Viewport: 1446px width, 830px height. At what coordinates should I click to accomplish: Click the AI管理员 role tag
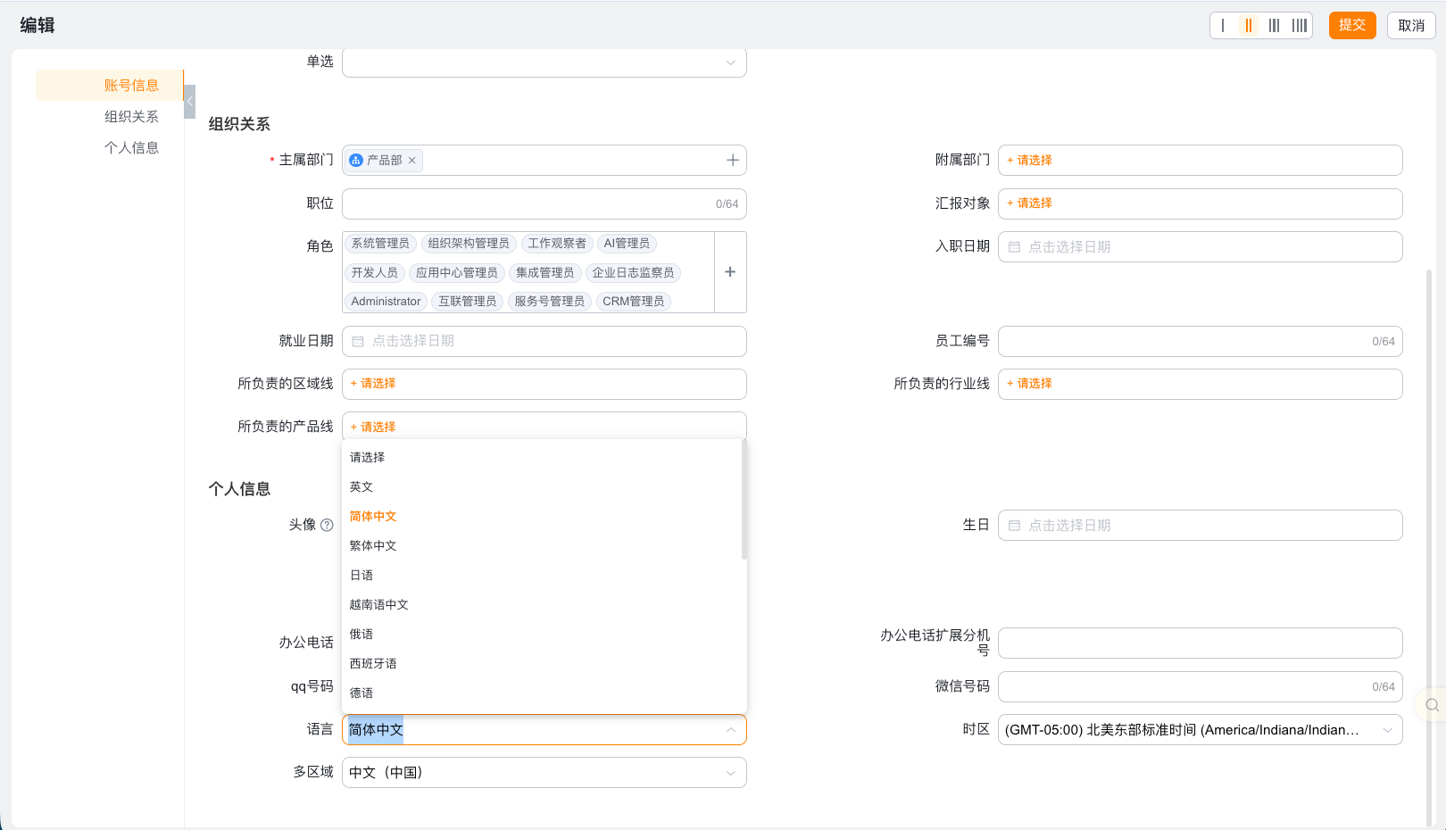pyautogui.click(x=627, y=244)
